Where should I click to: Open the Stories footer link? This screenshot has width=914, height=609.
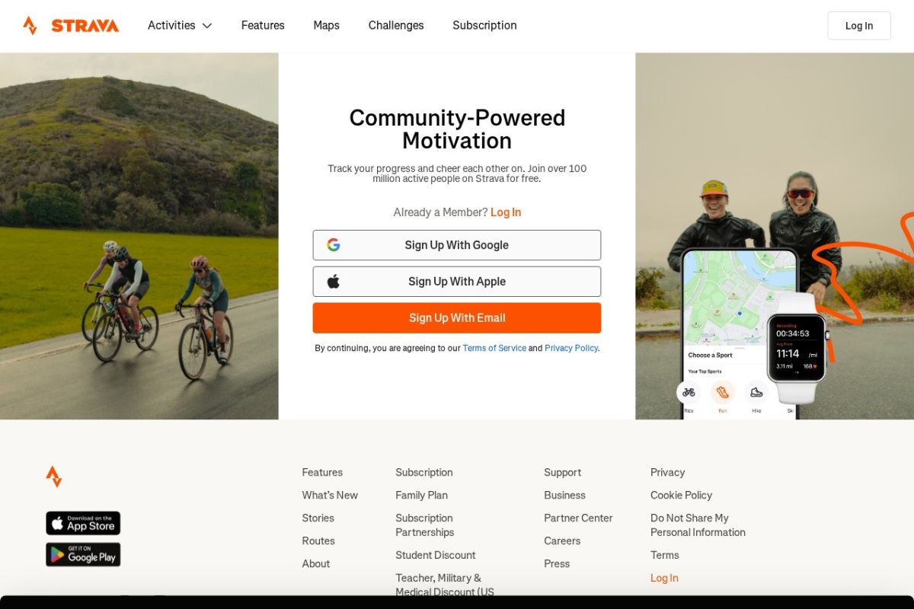pos(318,518)
